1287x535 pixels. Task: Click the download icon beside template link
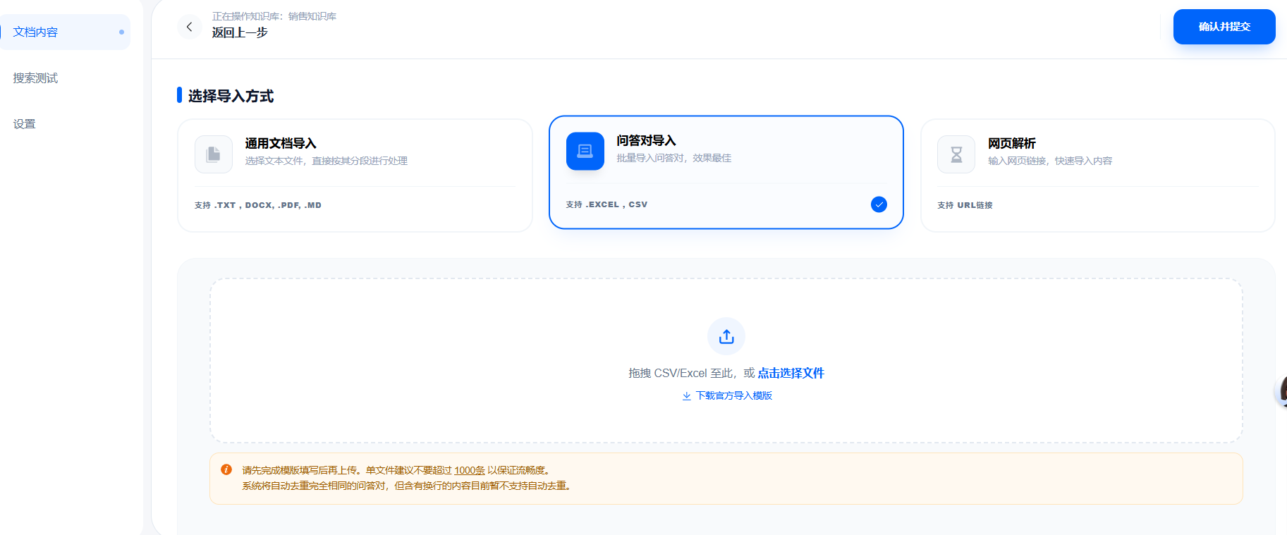pyautogui.click(x=686, y=396)
